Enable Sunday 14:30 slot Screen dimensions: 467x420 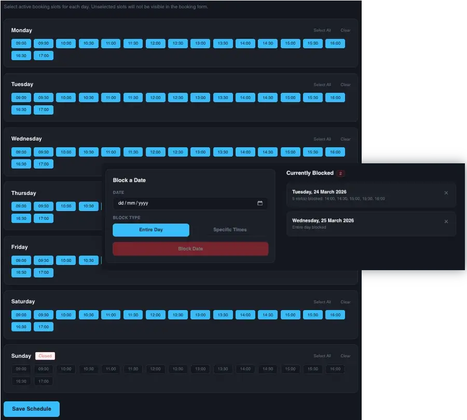pyautogui.click(x=268, y=369)
